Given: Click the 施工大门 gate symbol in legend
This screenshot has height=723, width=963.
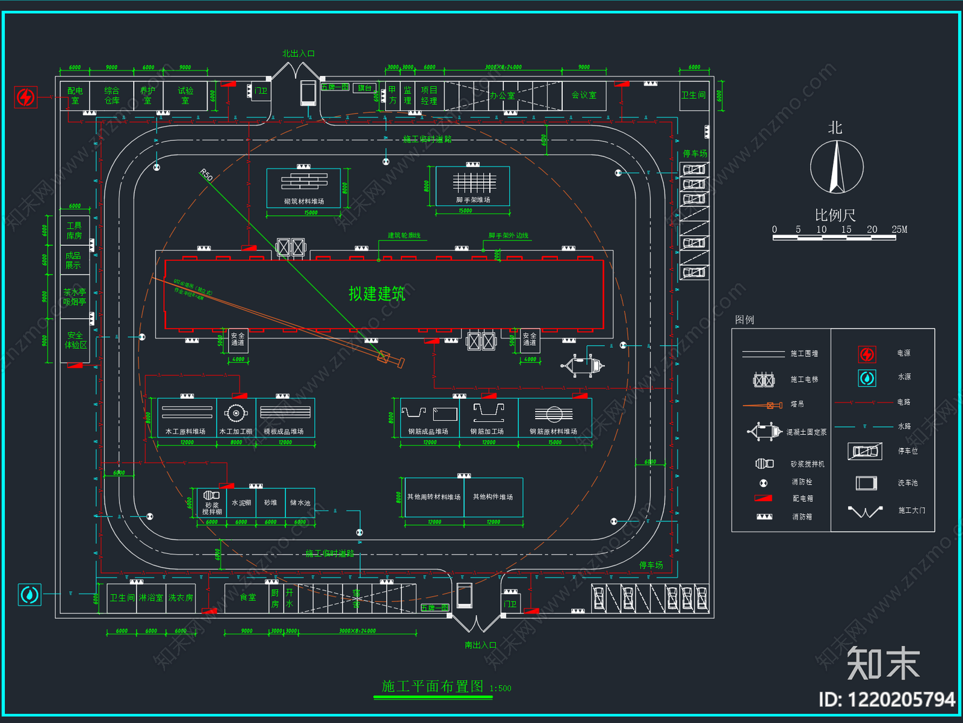Looking at the screenshot, I should (865, 512).
